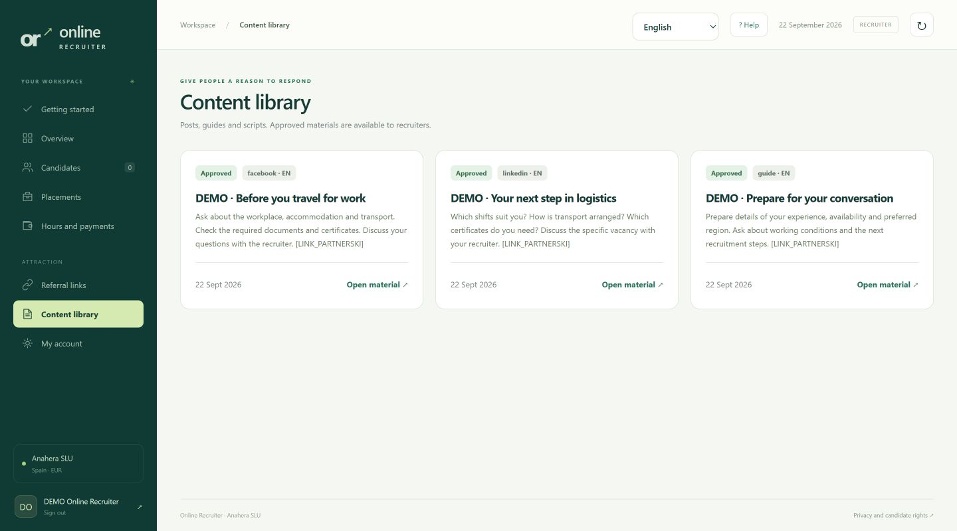Click the Getting started checkmark icon
This screenshot has height=531, width=957.
27,109
